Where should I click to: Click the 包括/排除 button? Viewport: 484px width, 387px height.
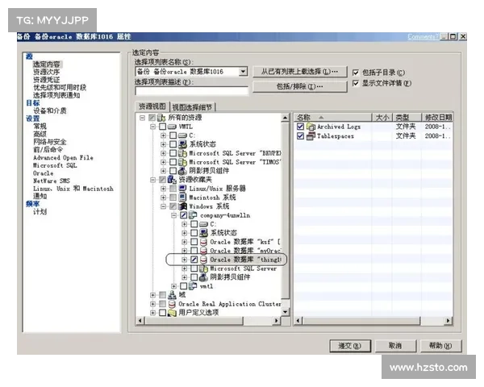300,86
